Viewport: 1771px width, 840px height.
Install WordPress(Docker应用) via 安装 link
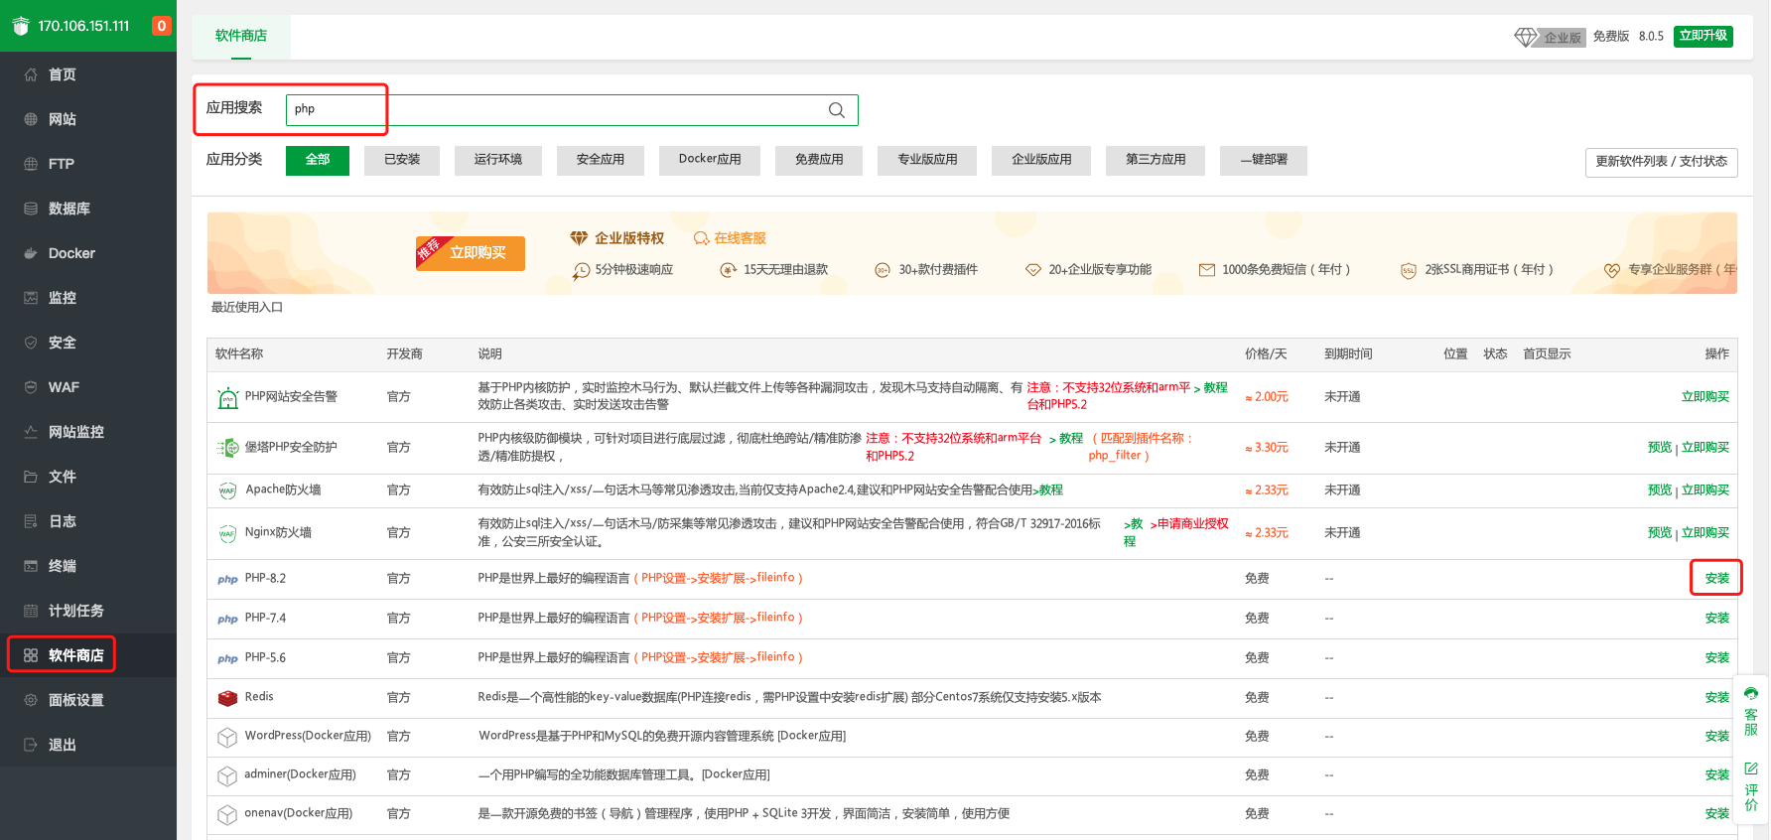pyautogui.click(x=1717, y=737)
